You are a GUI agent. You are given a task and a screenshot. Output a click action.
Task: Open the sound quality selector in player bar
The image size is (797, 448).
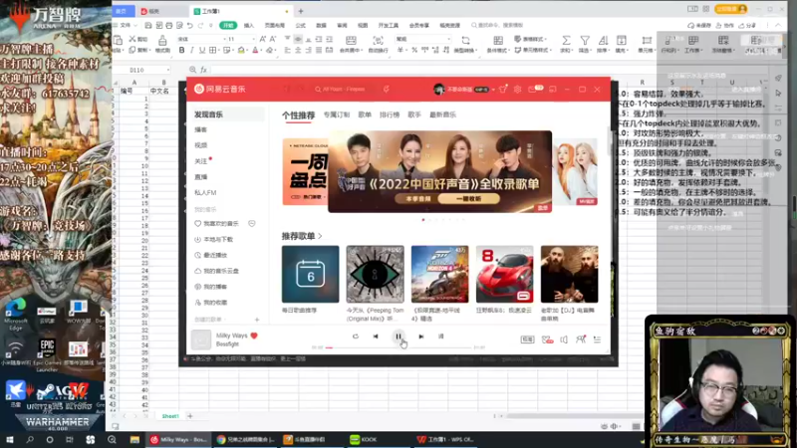(527, 339)
